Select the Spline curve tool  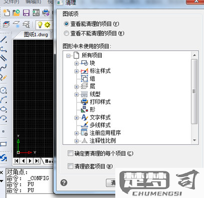tap(4, 67)
